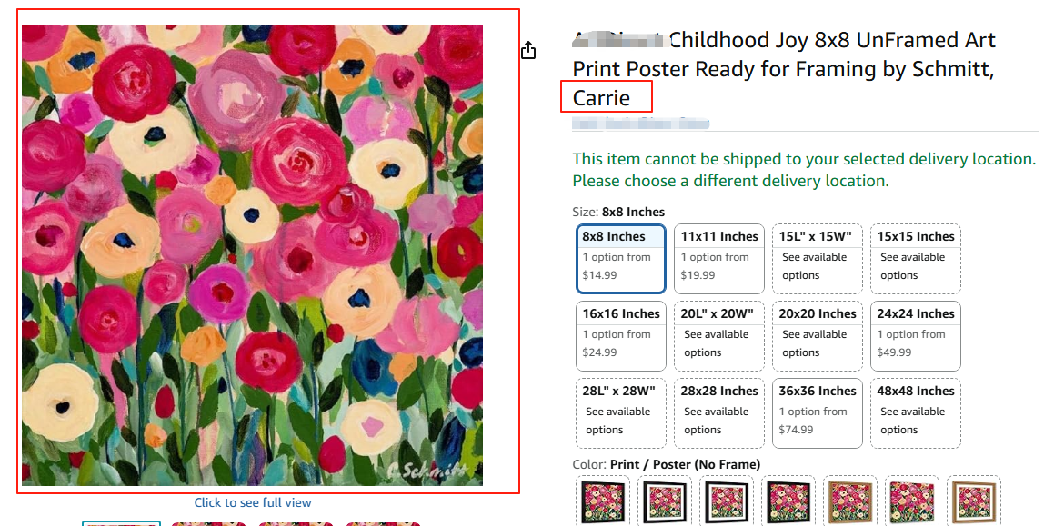Select the 48x48 Inches size option
The width and height of the screenshot is (1054, 526).
[916, 413]
